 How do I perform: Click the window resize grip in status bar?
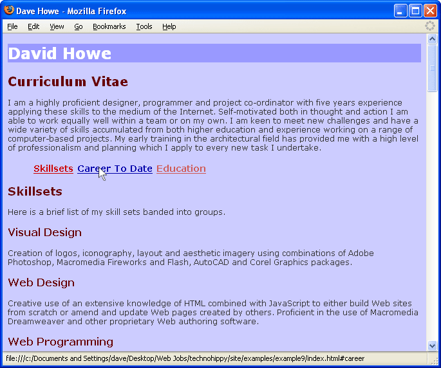(435, 361)
